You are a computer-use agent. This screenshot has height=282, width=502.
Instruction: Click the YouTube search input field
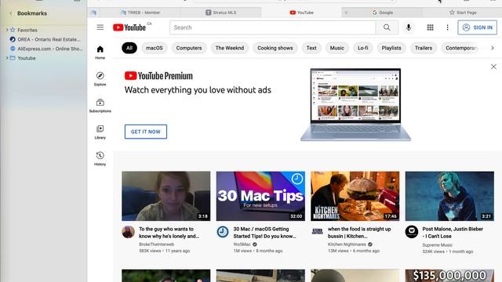coord(273,27)
